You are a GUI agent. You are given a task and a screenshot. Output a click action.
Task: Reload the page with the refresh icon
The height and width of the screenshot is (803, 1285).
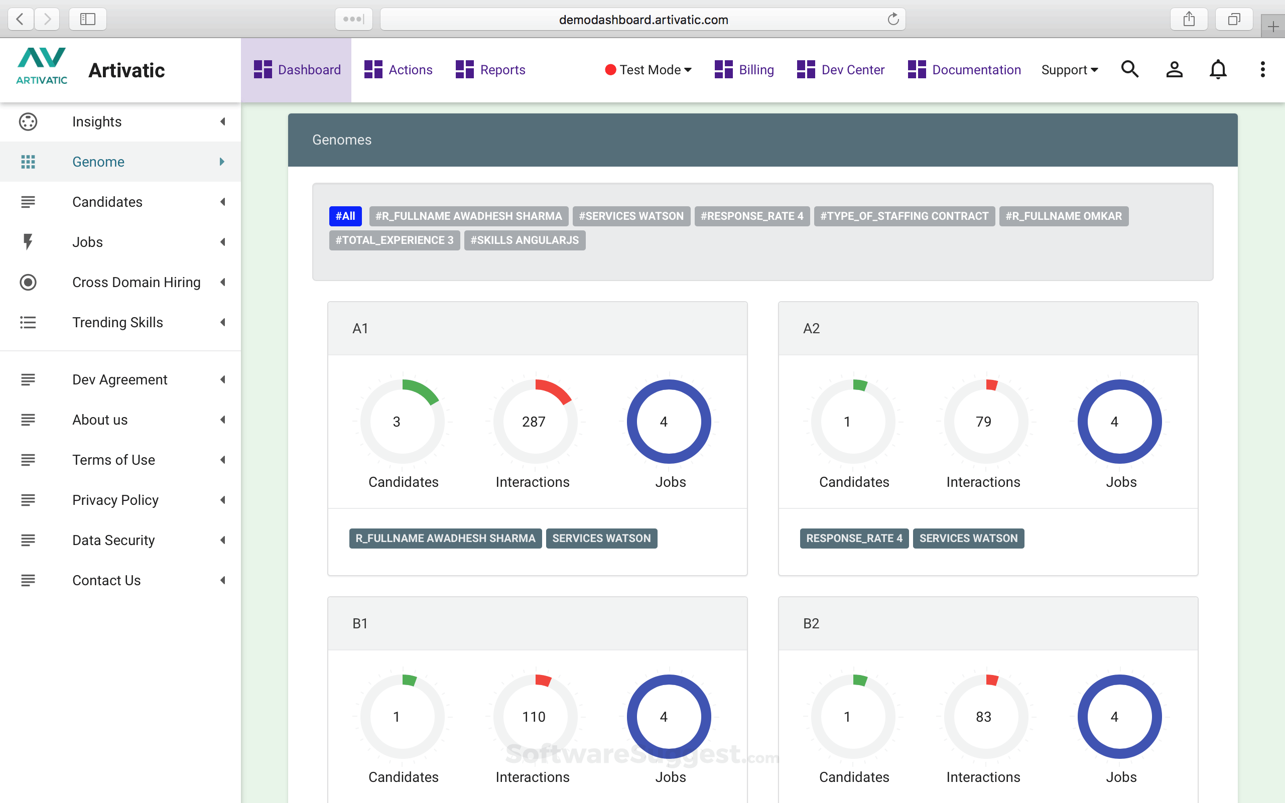point(893,20)
